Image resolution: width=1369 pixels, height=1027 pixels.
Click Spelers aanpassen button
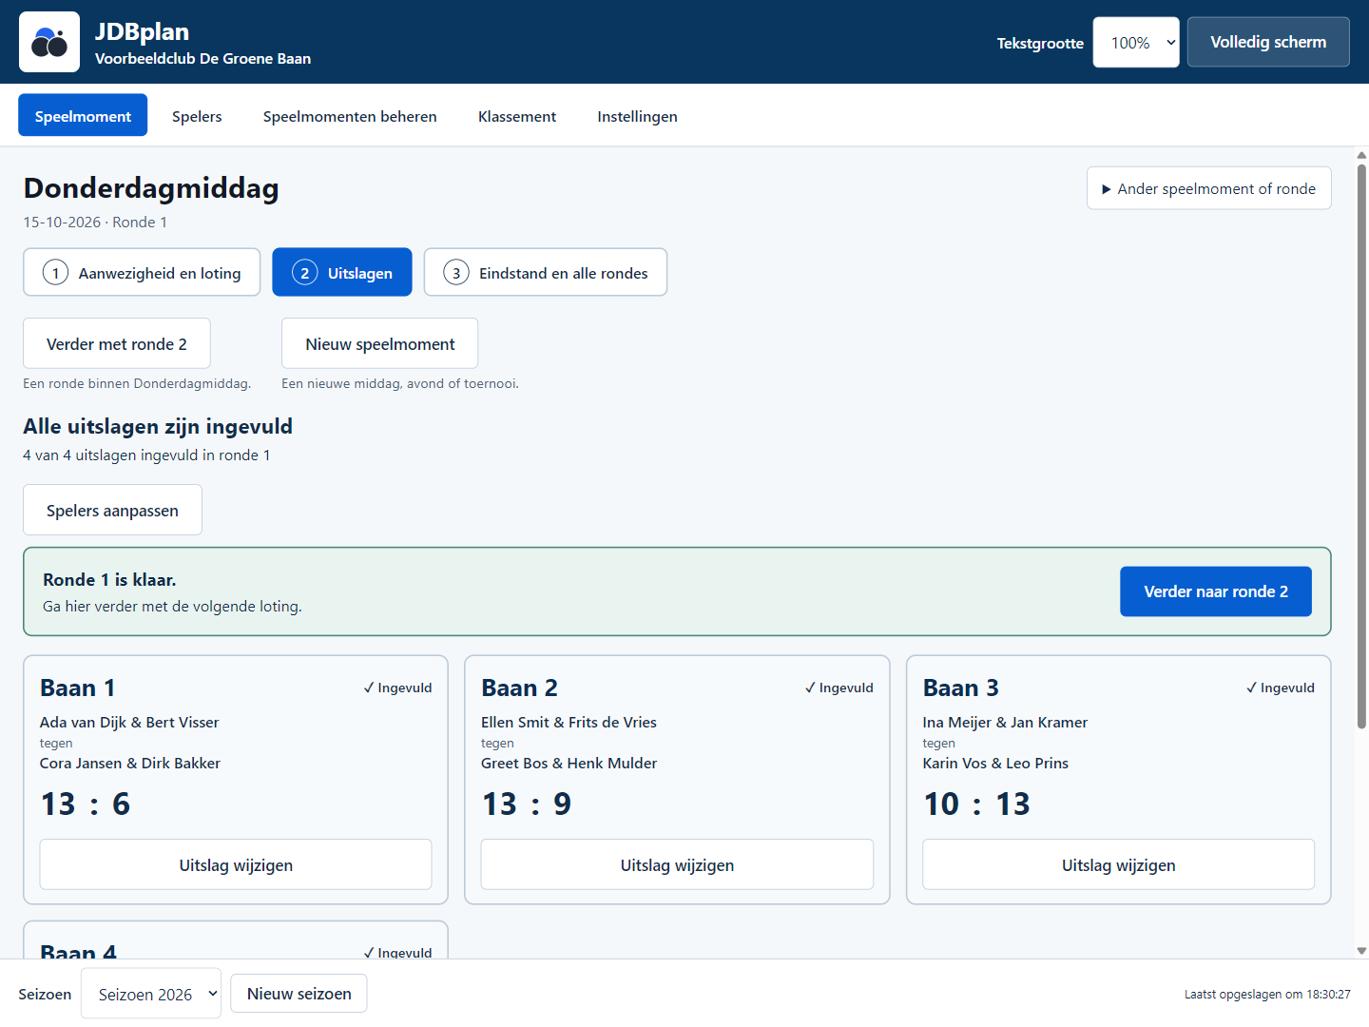(112, 510)
